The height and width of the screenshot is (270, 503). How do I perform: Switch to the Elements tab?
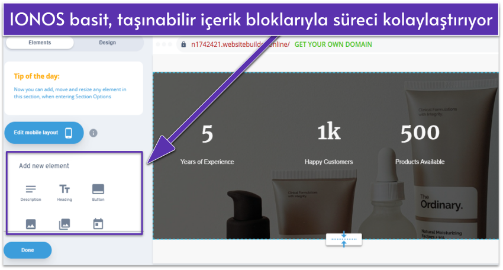(x=40, y=43)
